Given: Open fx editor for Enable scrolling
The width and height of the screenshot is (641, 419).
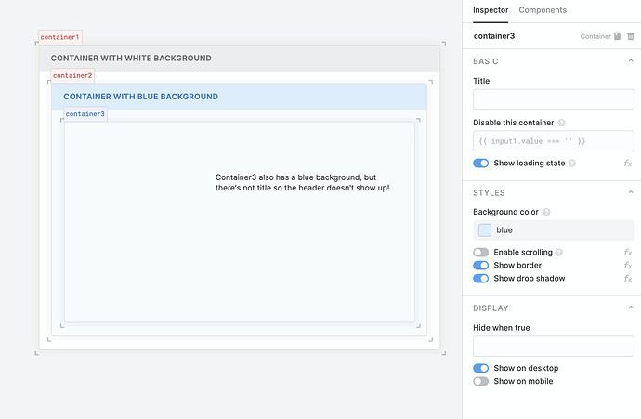Looking at the screenshot, I should (628, 253).
